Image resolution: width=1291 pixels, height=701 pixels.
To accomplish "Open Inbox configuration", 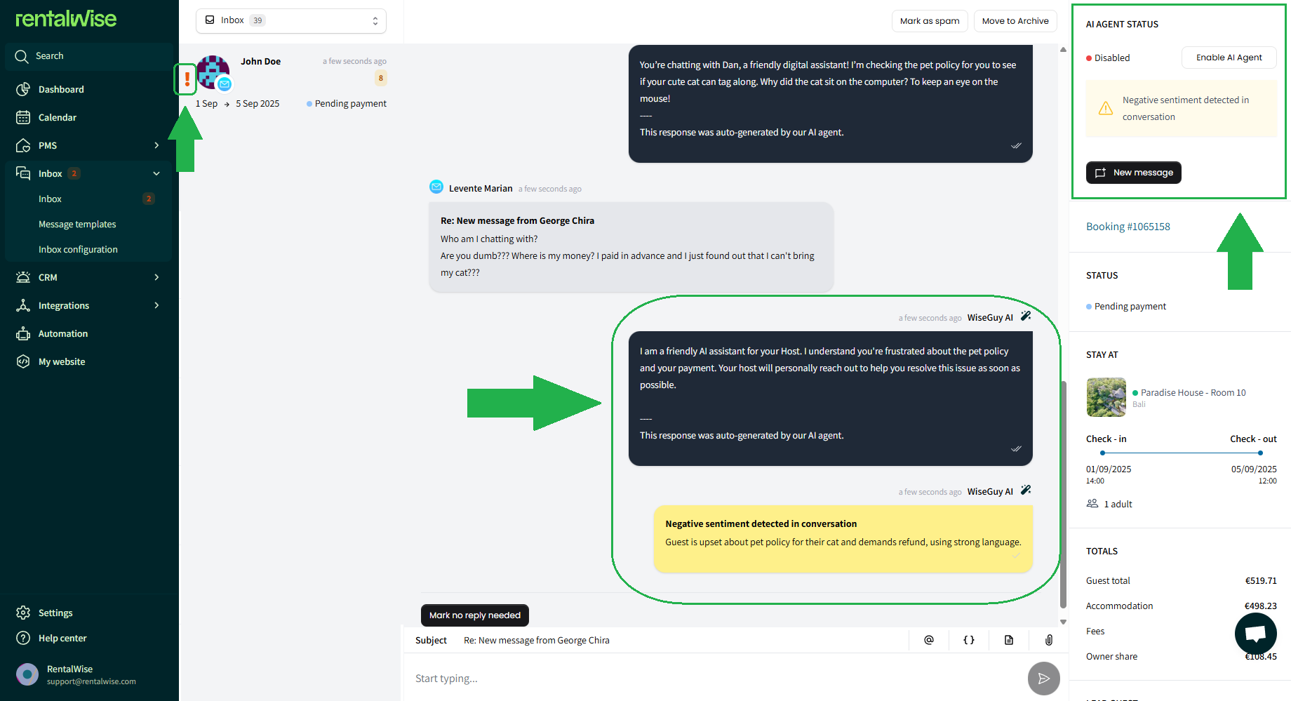I will pos(78,249).
